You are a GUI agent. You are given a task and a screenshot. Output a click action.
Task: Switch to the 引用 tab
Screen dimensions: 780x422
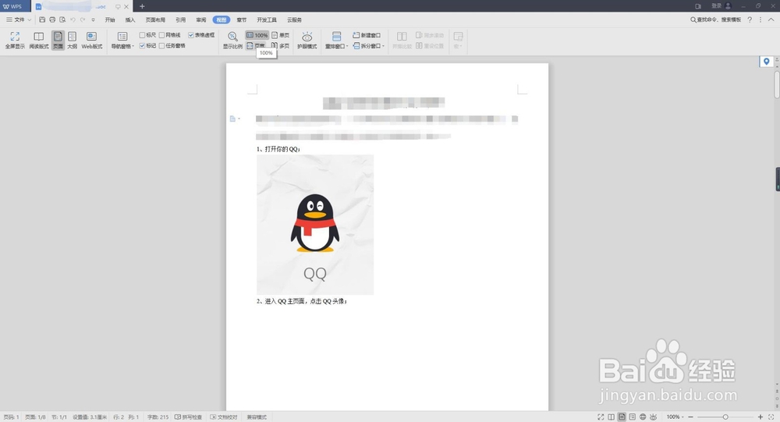click(x=181, y=20)
